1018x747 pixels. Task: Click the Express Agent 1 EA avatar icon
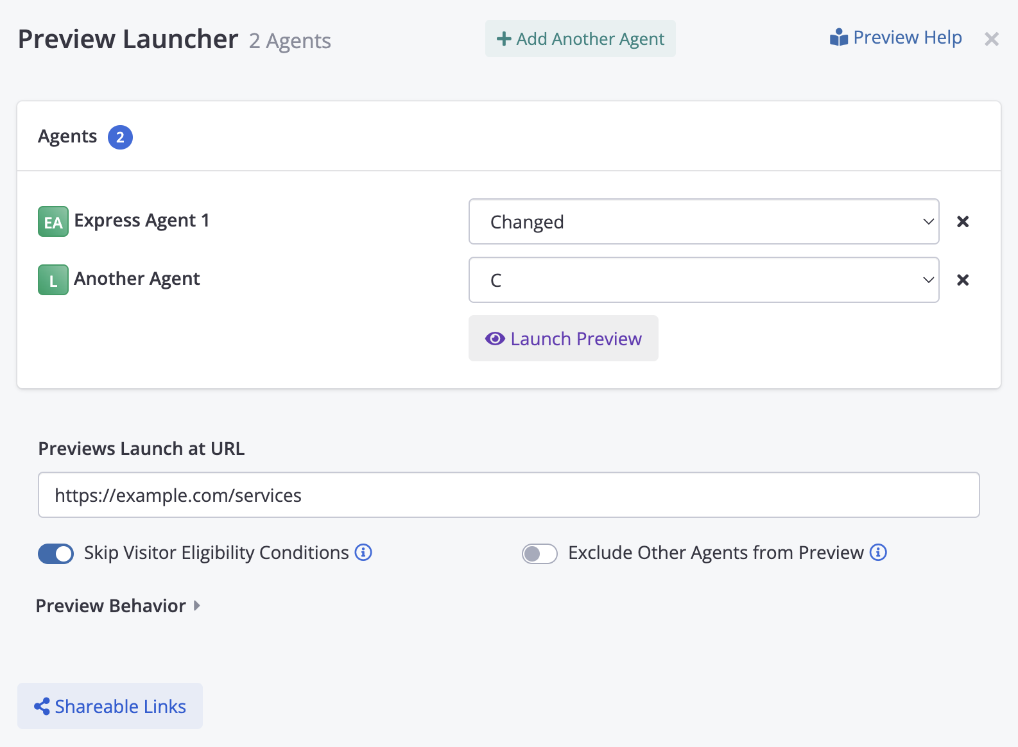pos(53,222)
